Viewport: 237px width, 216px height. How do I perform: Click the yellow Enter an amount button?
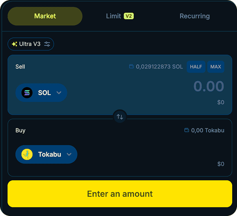[x=120, y=194]
